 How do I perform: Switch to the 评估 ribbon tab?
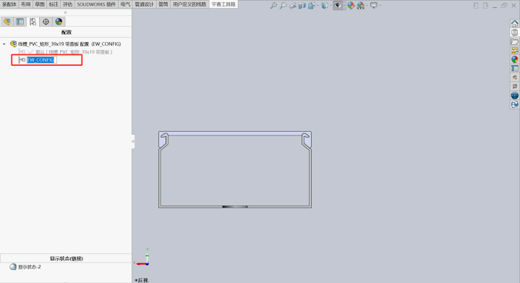[68, 4]
